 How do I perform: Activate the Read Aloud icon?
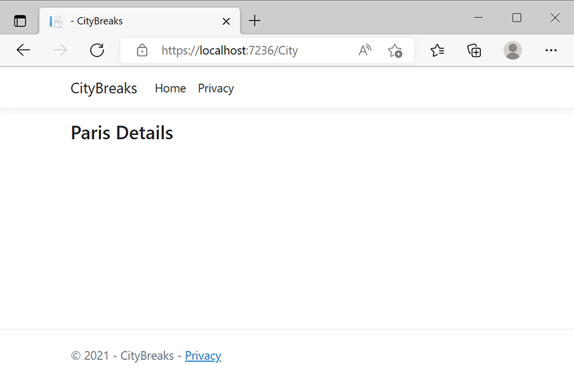click(x=365, y=50)
